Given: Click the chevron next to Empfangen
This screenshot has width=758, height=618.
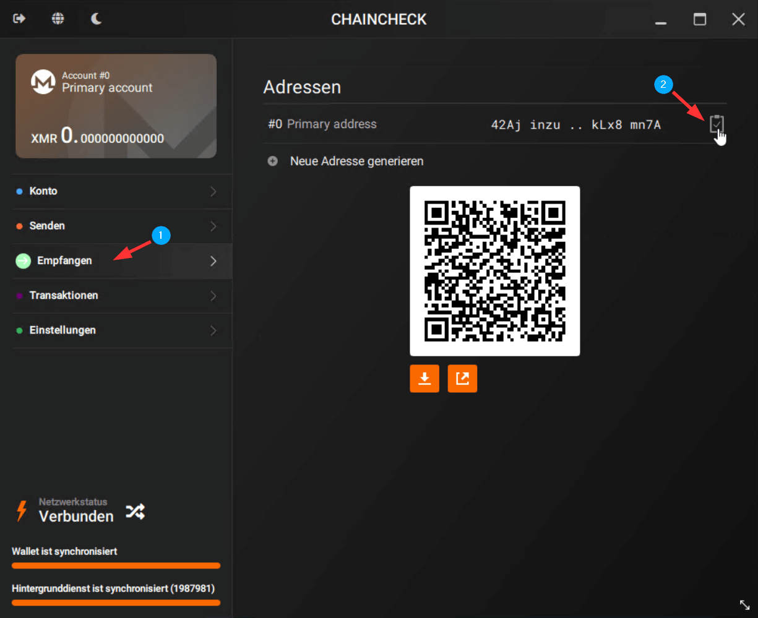Looking at the screenshot, I should click(x=213, y=261).
